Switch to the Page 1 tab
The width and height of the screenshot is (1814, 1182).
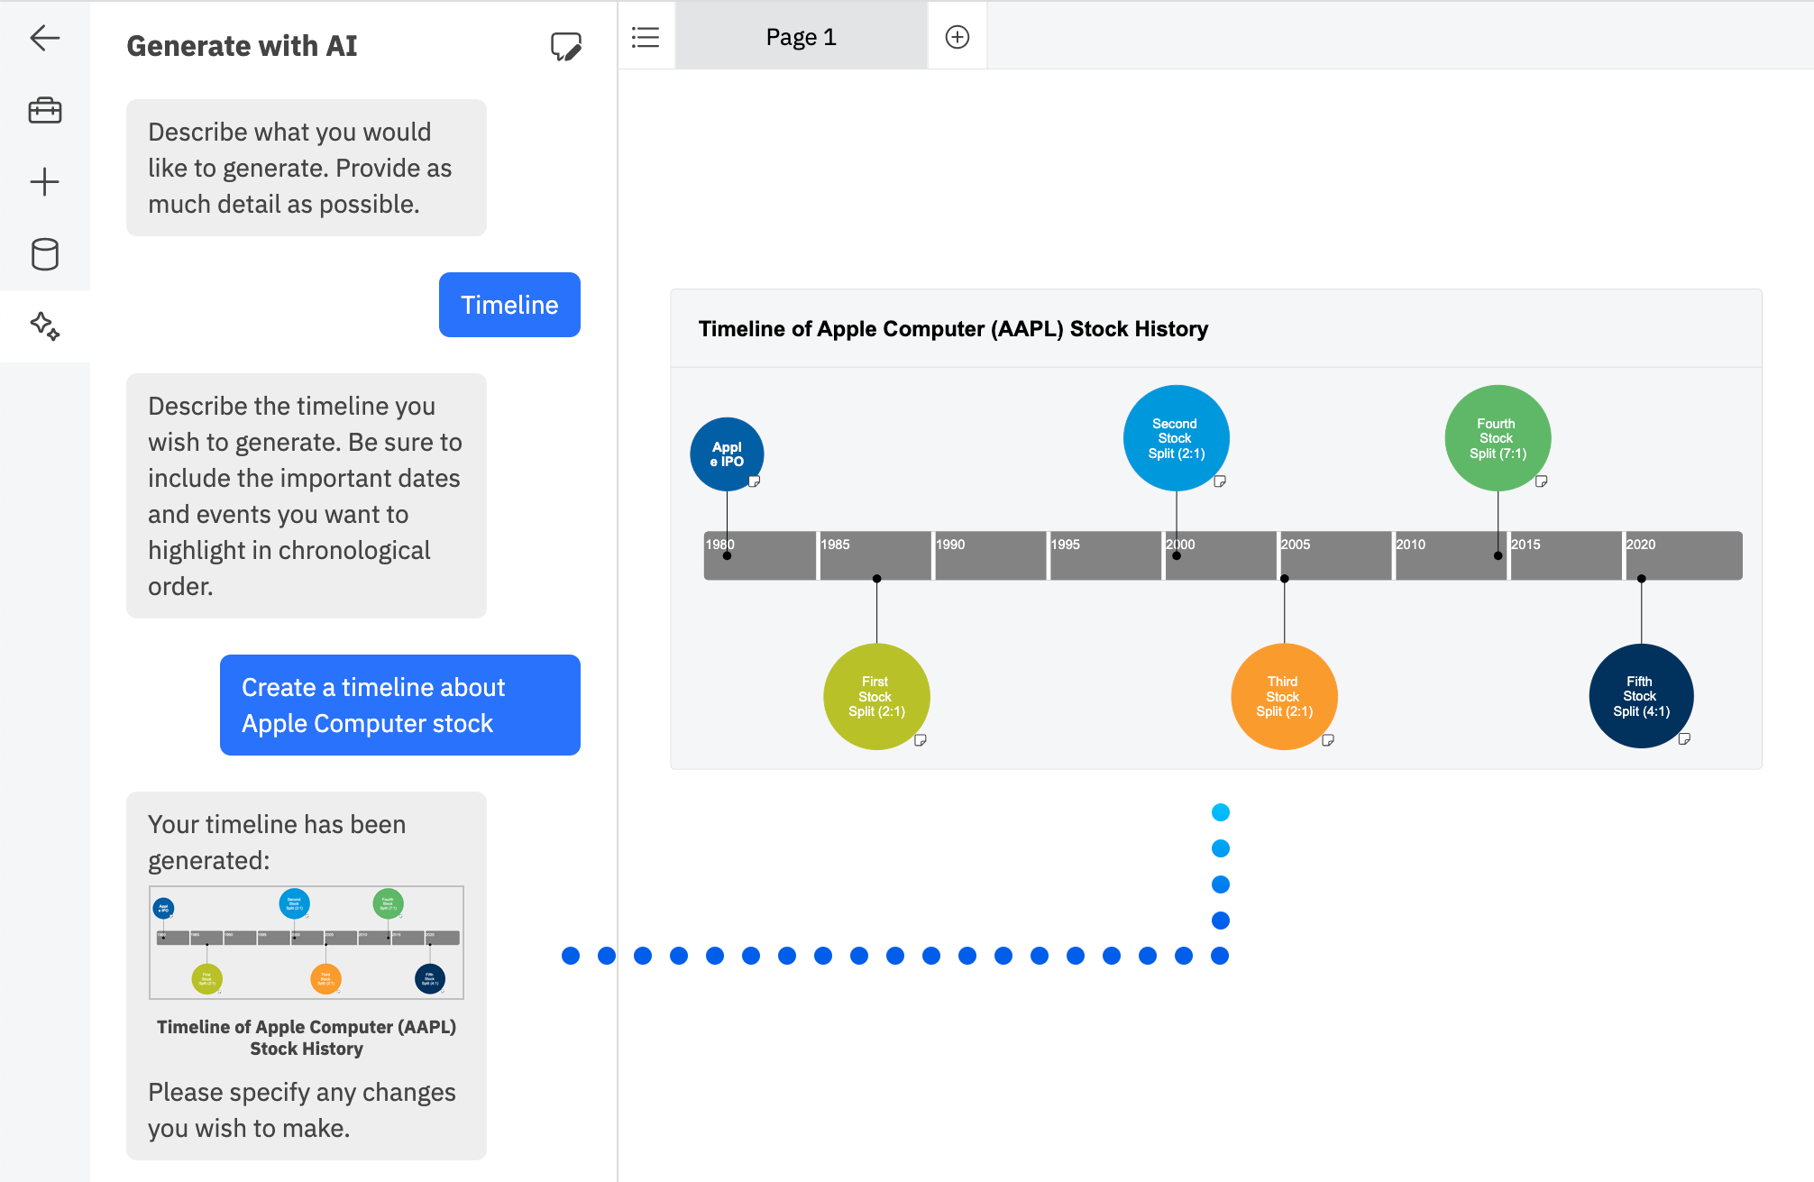(800, 36)
